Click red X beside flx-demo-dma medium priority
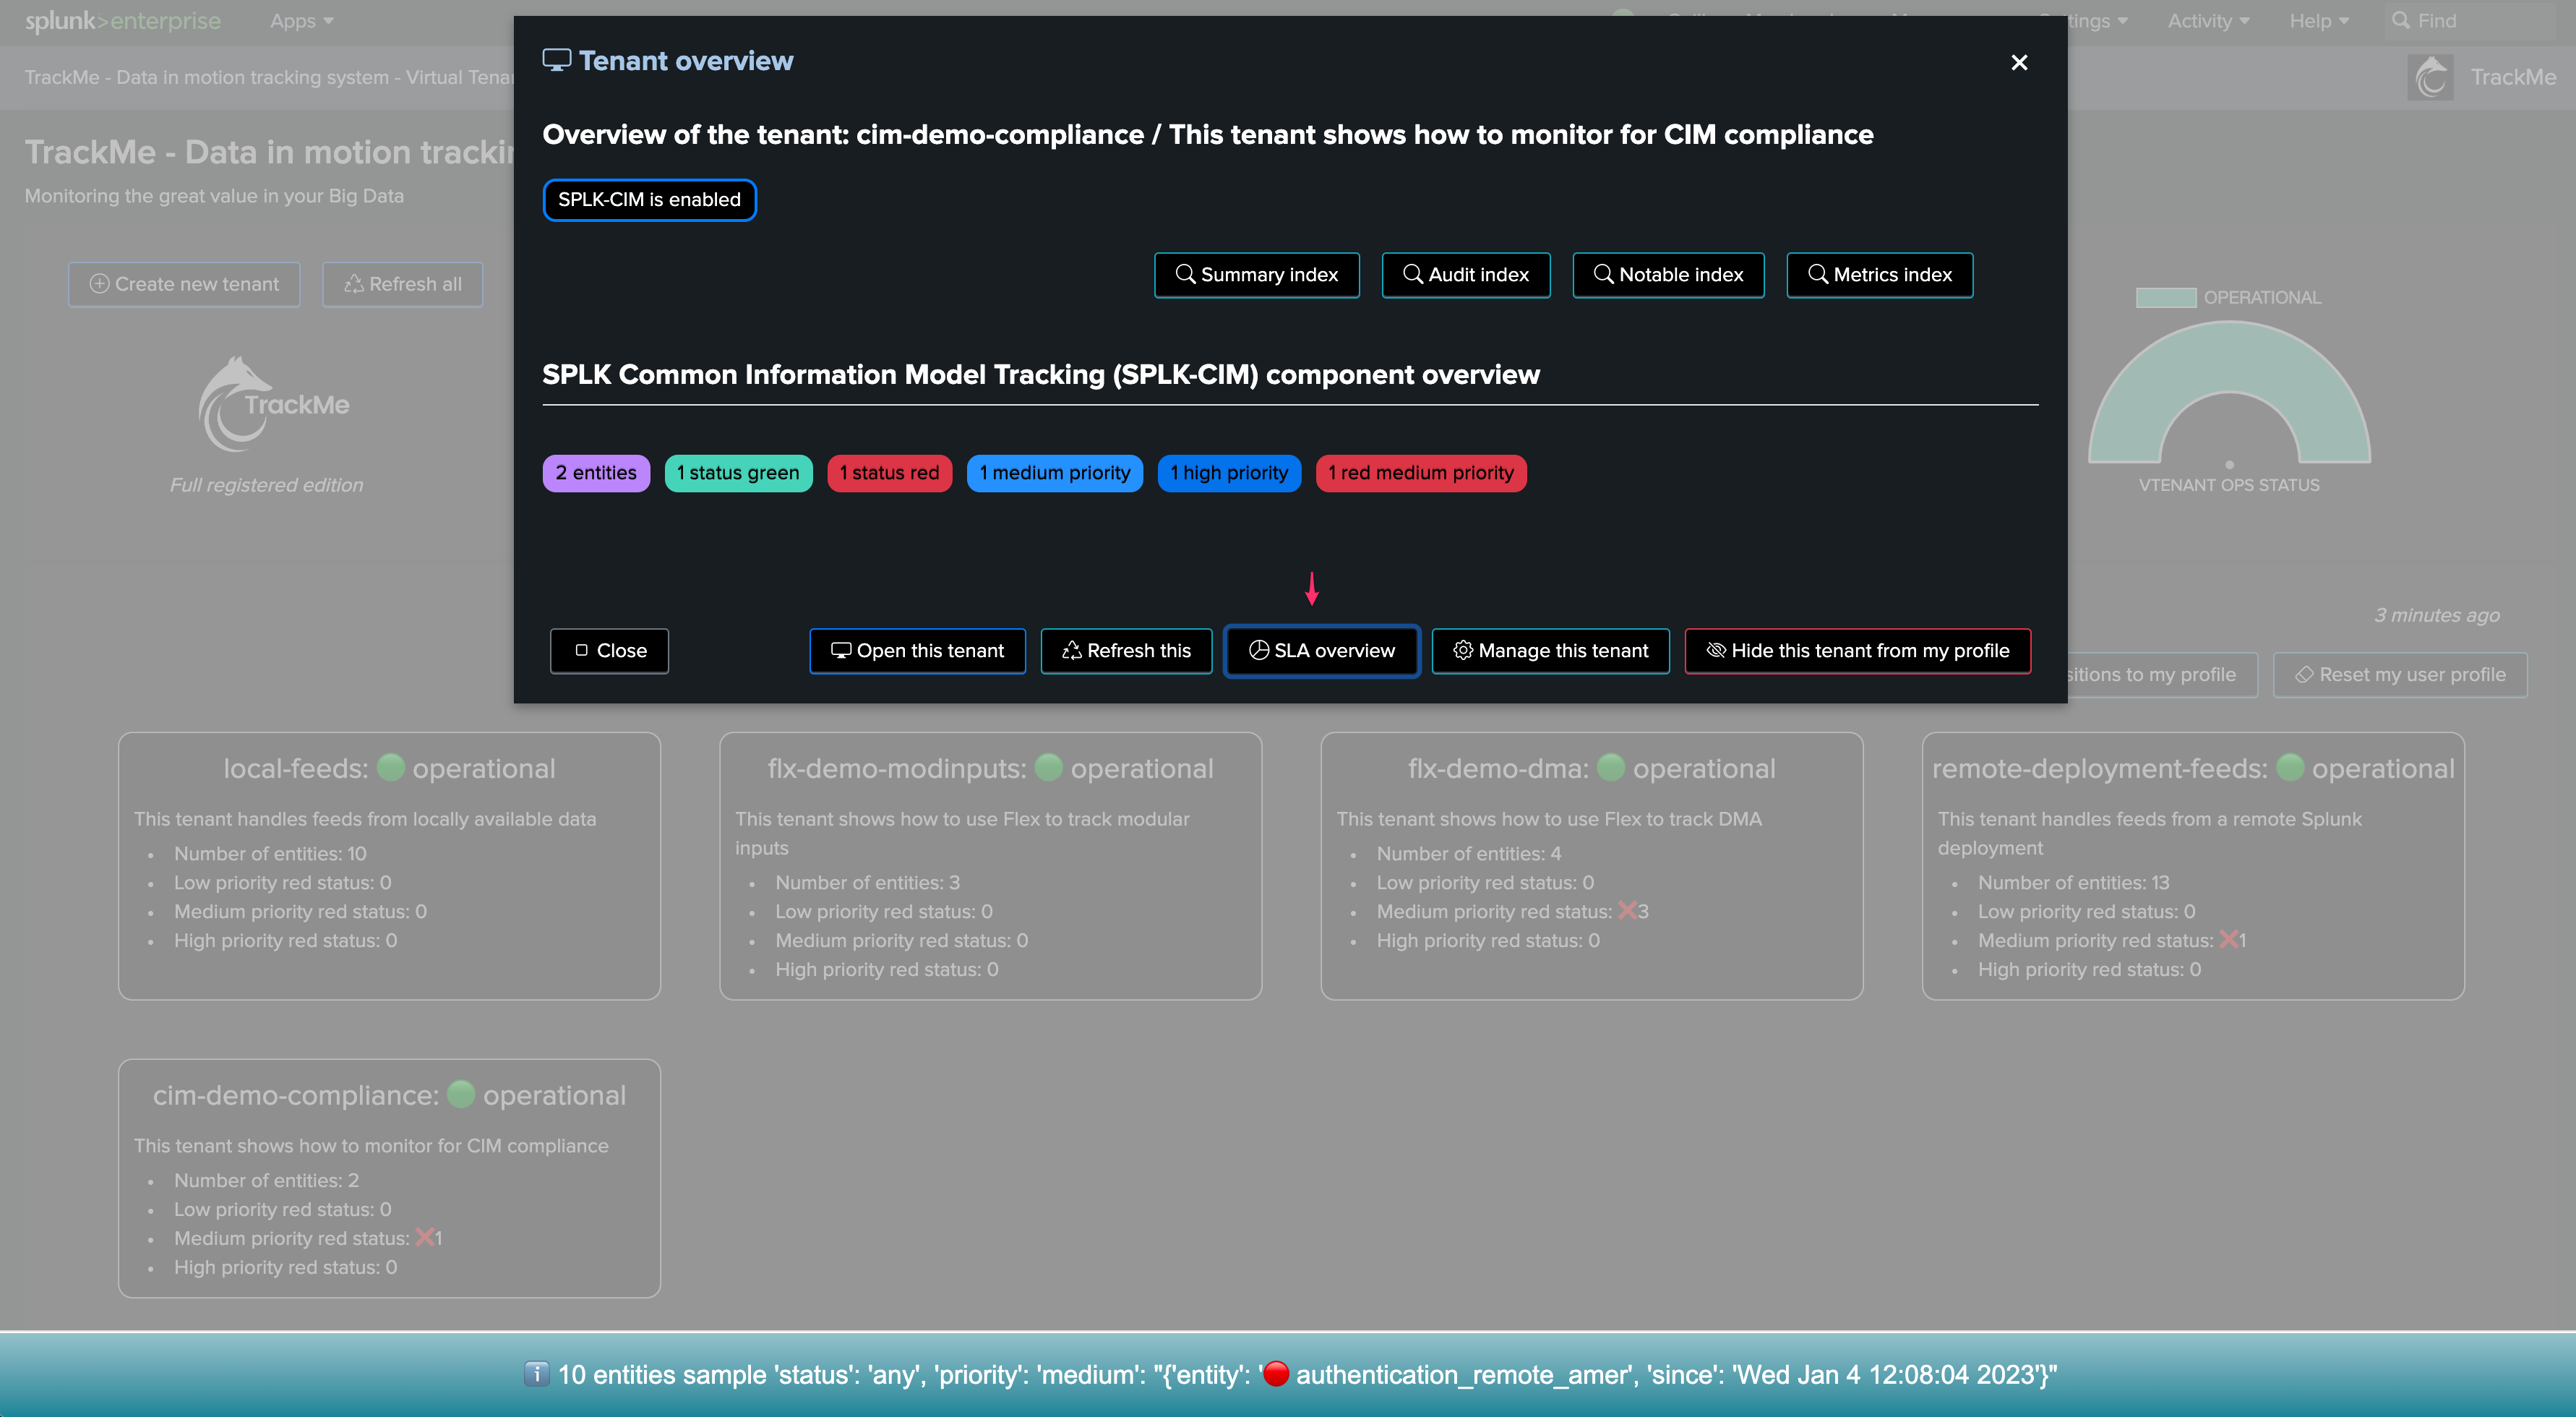 [x=1627, y=911]
